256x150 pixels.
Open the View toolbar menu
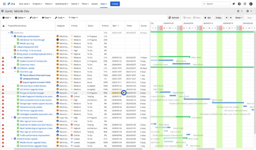click(46, 18)
